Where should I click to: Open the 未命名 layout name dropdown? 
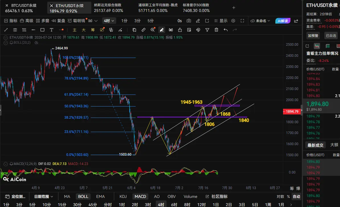(261, 21)
